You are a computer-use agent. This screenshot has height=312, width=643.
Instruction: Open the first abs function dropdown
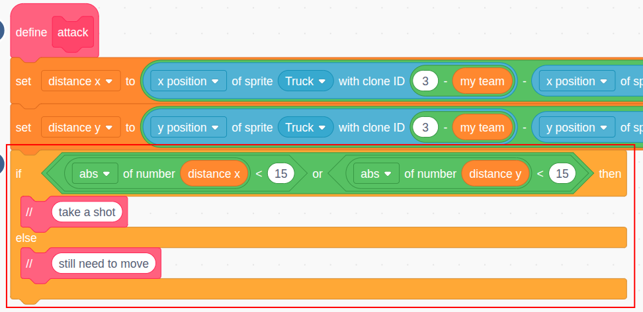point(95,174)
